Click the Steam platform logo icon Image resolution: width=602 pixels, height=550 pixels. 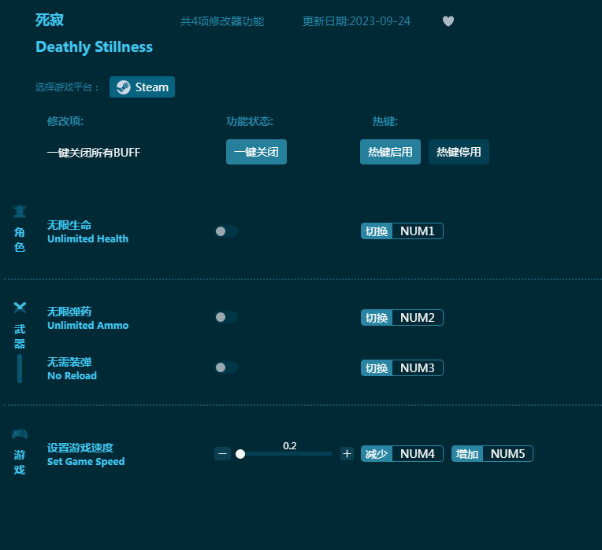click(123, 87)
